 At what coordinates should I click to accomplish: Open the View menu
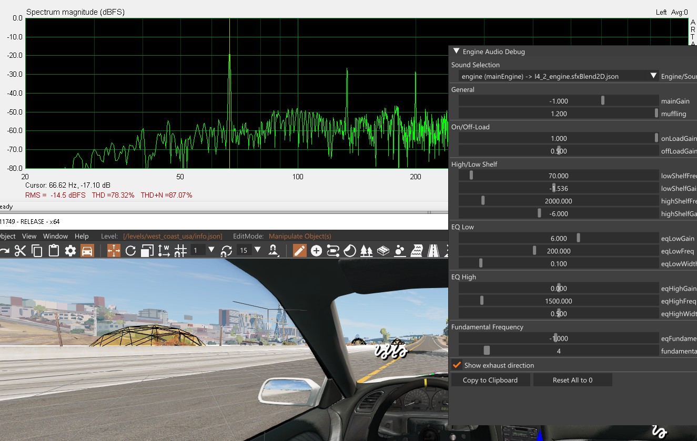[29, 236]
